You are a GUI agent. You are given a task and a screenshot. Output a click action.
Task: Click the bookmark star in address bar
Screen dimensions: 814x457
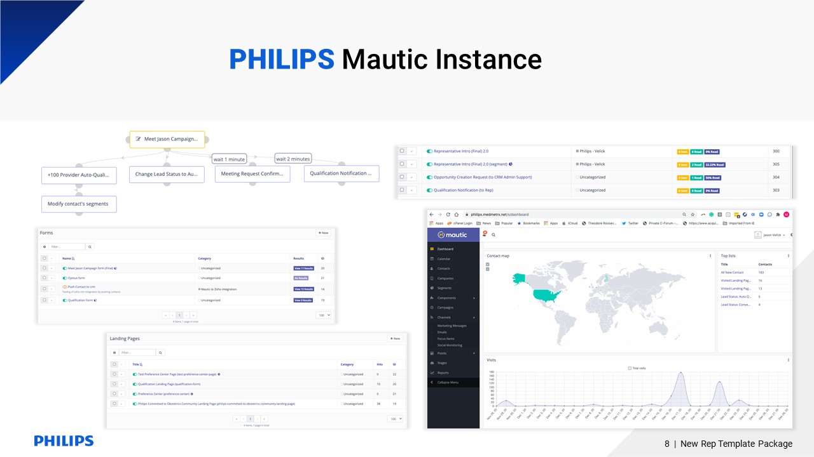tap(693, 215)
